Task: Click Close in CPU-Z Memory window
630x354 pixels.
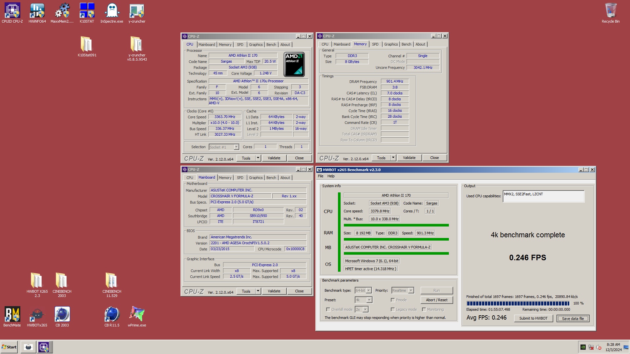Action: pos(434,158)
